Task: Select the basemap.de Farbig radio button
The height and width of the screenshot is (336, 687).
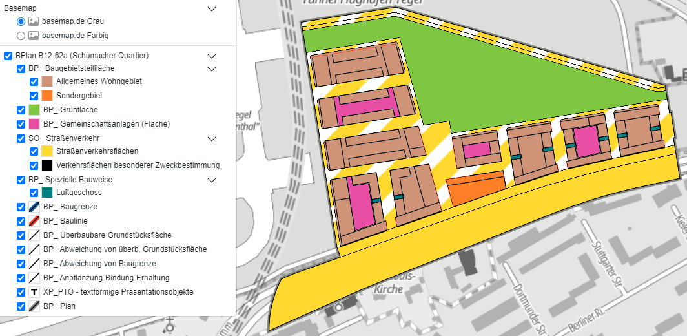Action: (21, 36)
